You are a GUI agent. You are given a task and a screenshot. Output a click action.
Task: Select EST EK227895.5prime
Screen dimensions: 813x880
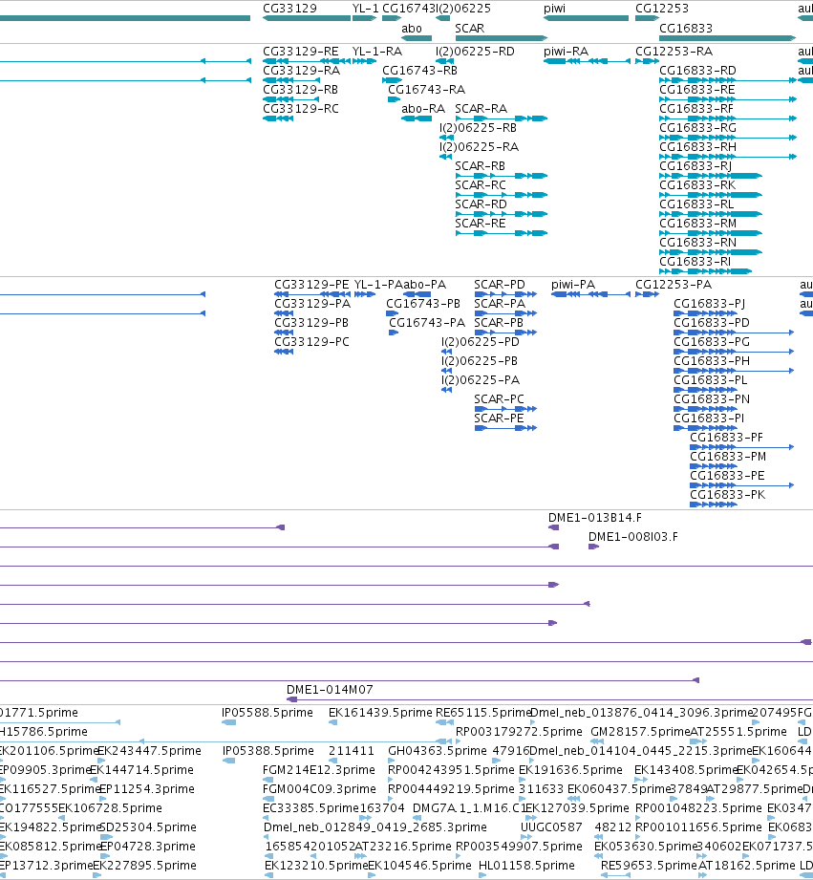click(x=144, y=866)
